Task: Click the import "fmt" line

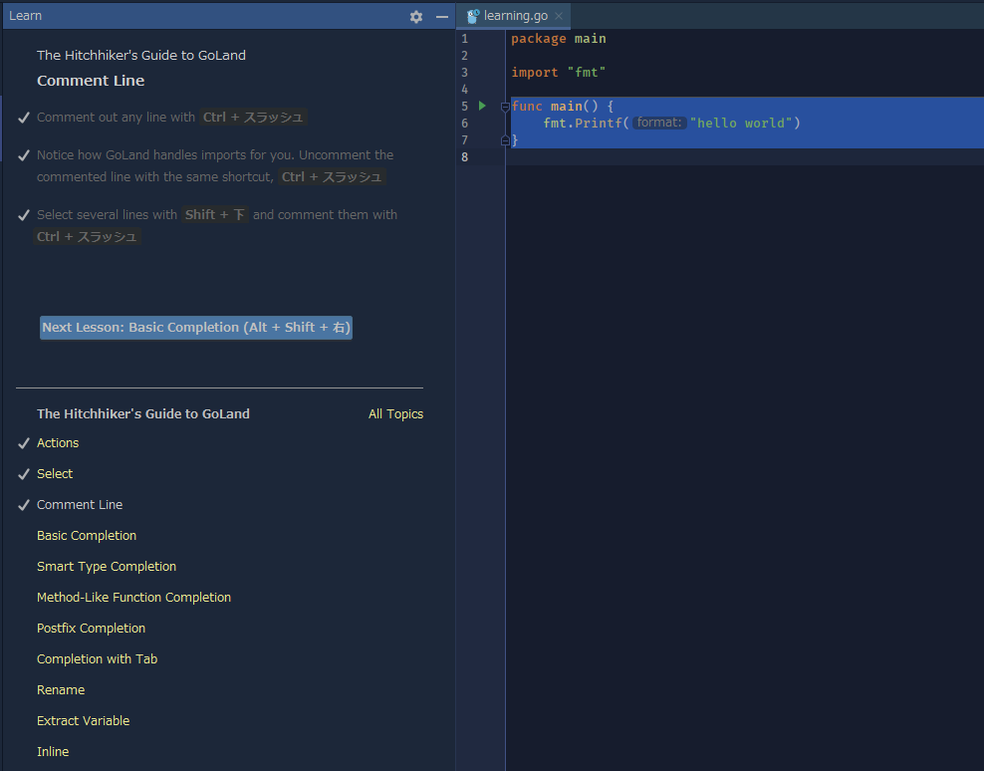Action: (559, 72)
